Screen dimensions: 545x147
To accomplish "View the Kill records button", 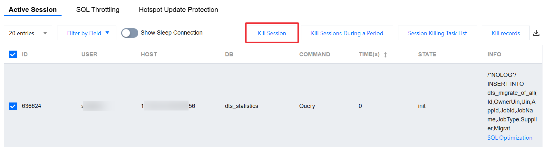I will click(x=506, y=33).
